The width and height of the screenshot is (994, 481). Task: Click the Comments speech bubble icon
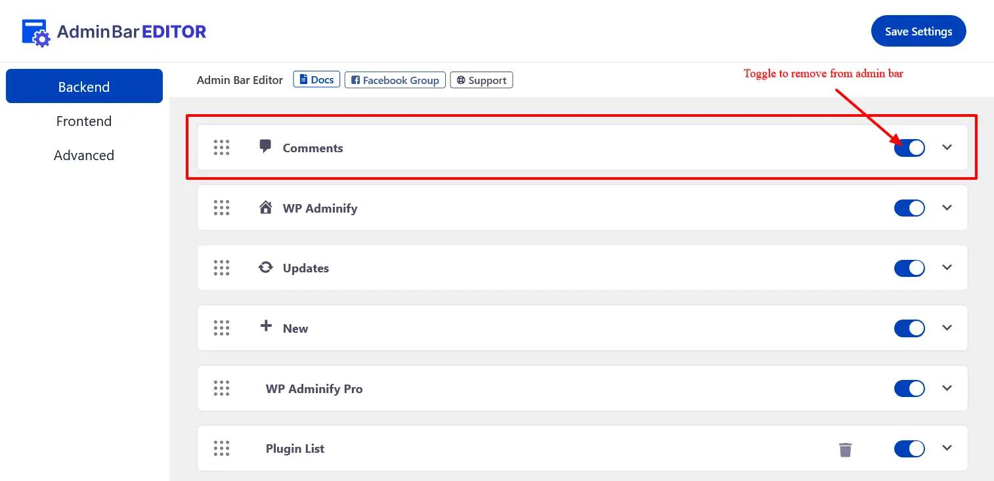click(265, 147)
